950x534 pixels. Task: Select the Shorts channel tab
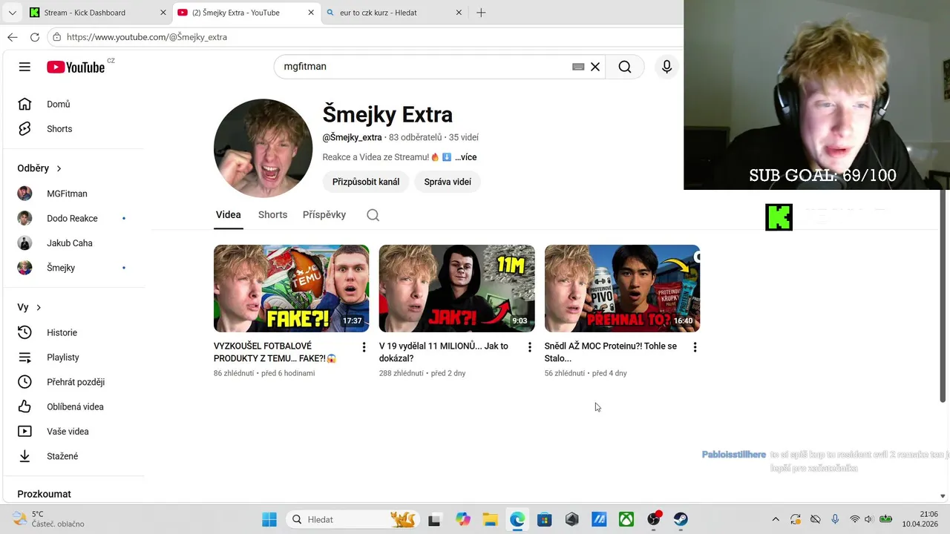click(272, 215)
